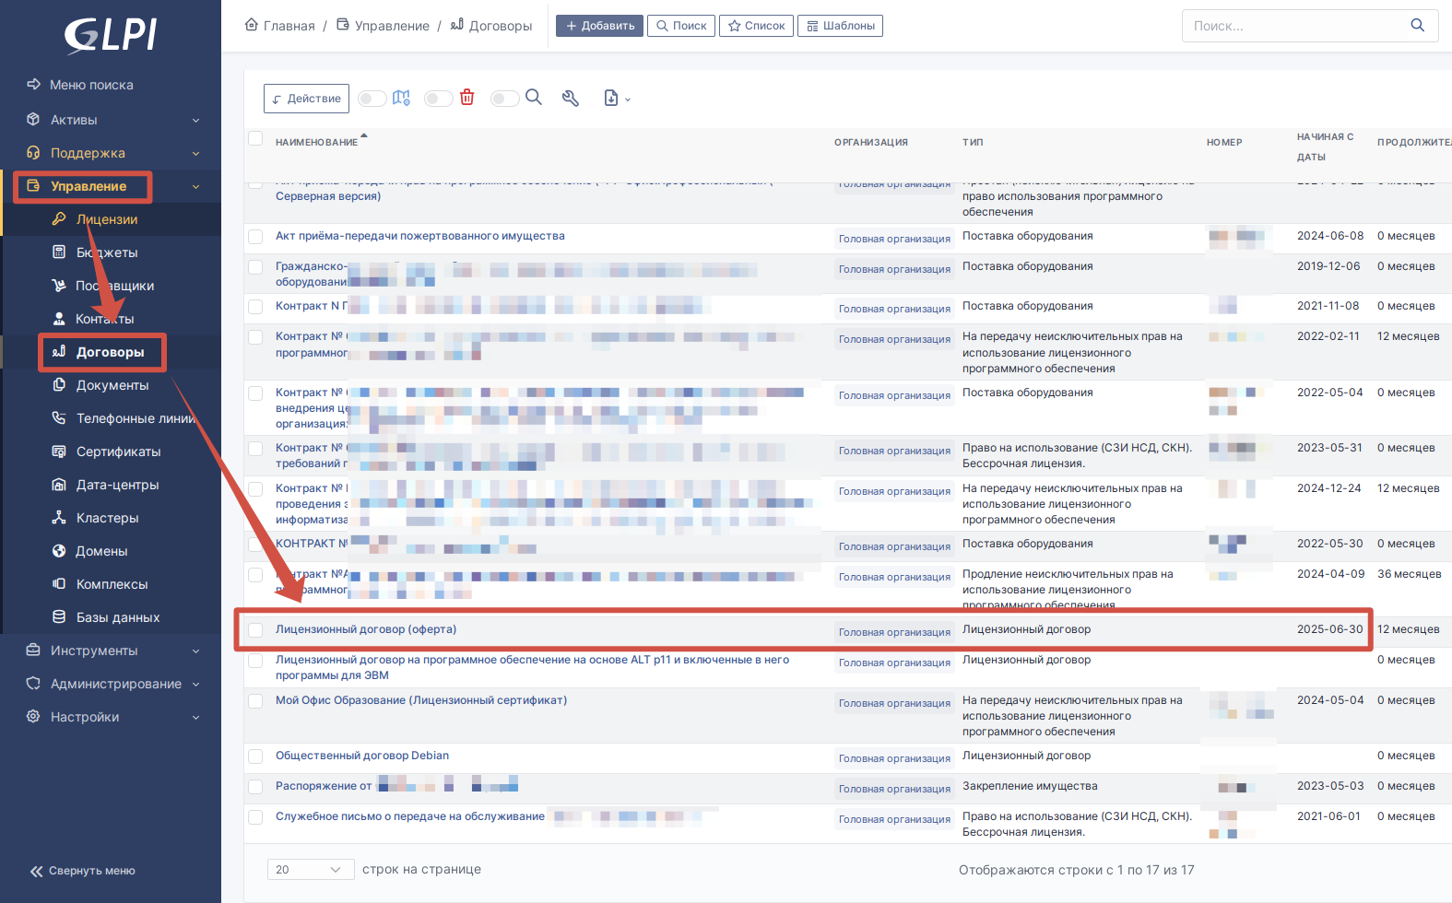The image size is (1452, 903).
Task: Open the Договоры sidebar item
Action: (110, 352)
